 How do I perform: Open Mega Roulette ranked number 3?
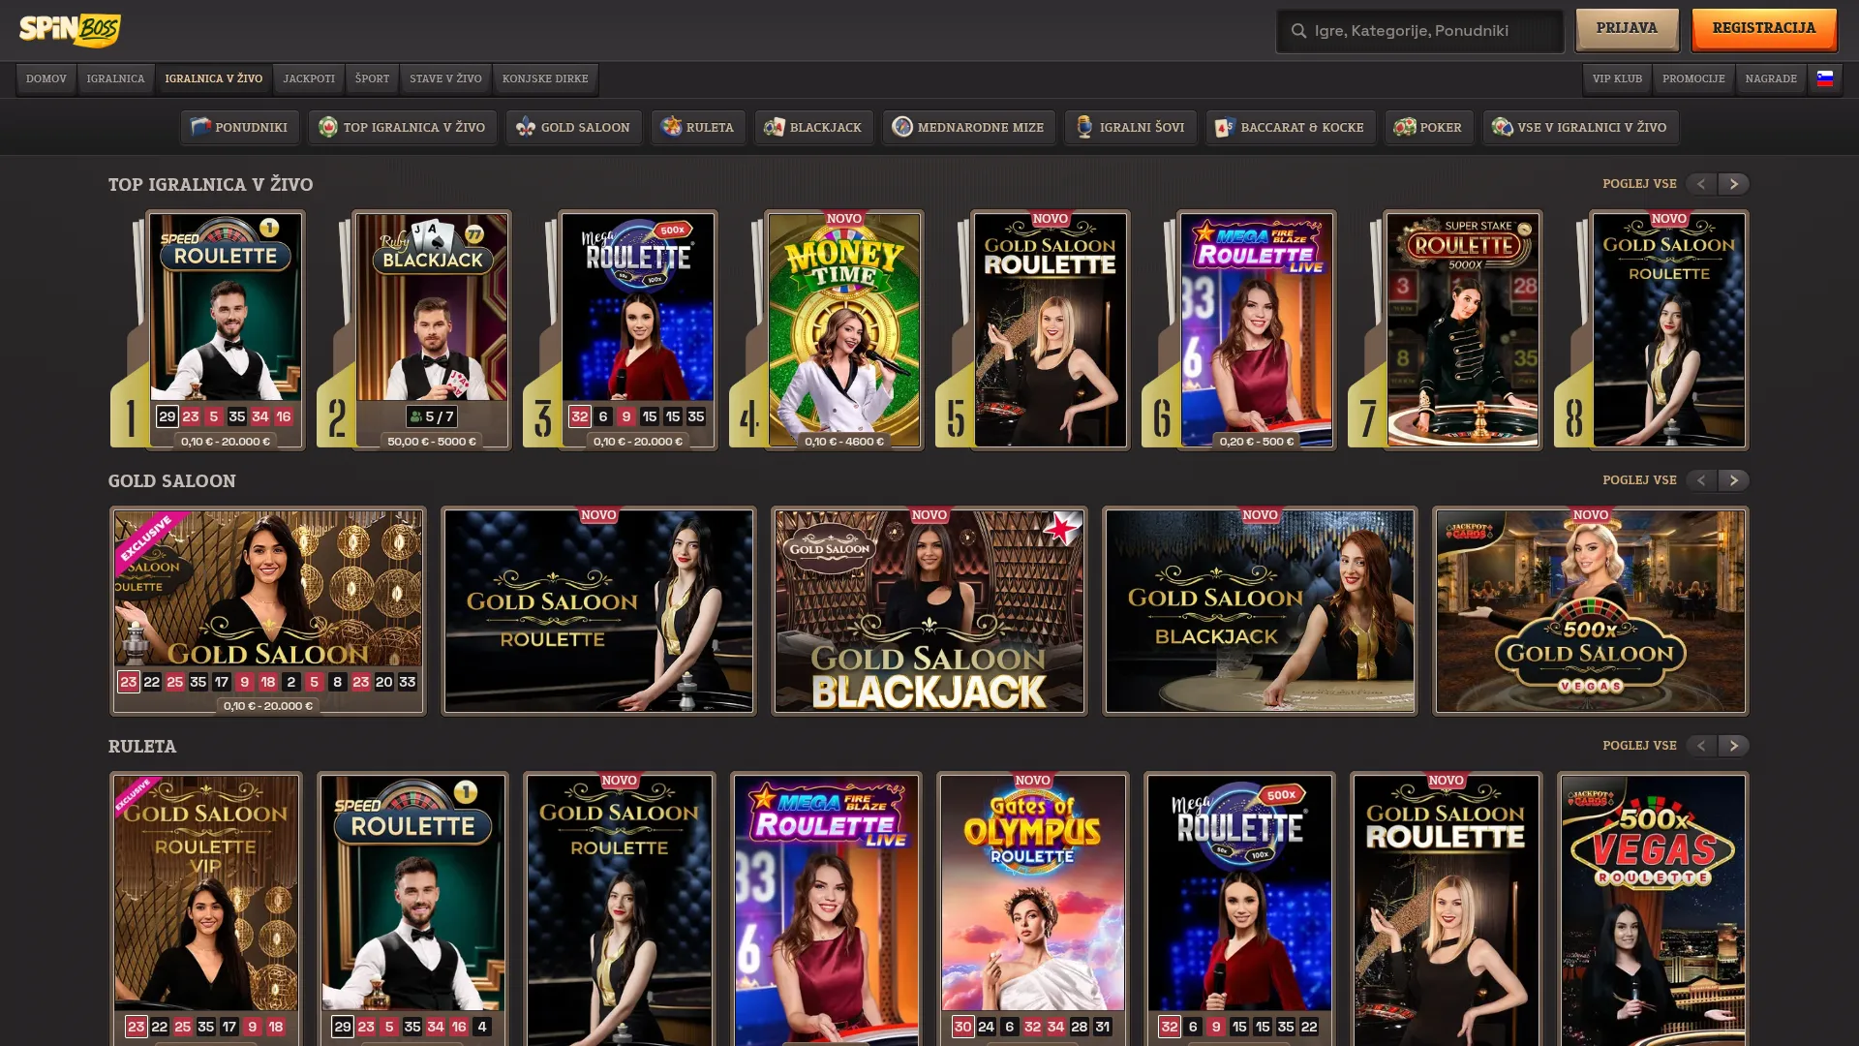(638, 329)
